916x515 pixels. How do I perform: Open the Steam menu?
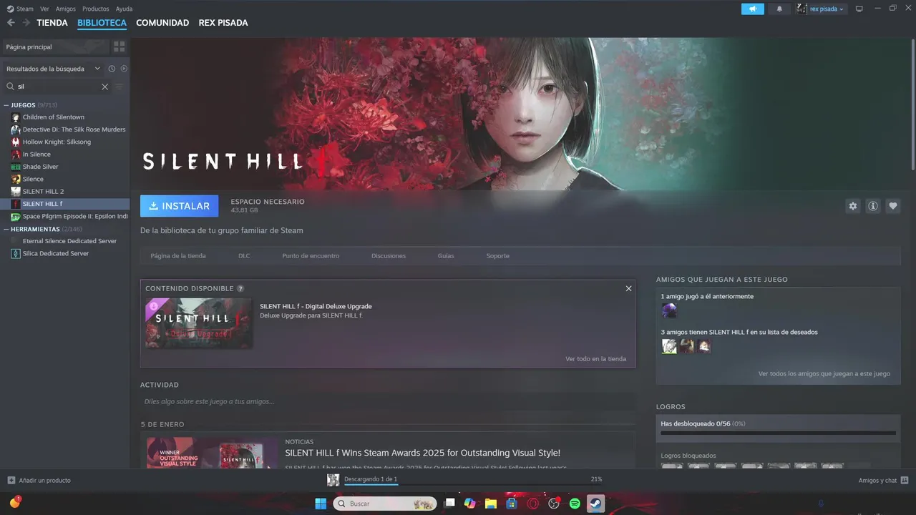point(24,9)
